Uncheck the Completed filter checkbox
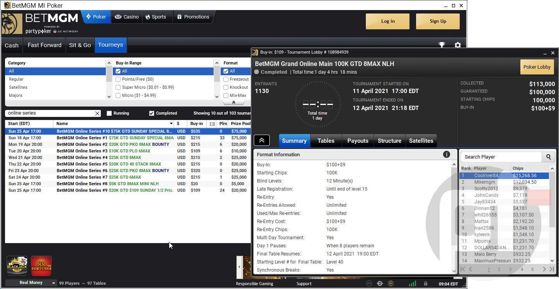Screen dimensions: 559x289 (151, 113)
